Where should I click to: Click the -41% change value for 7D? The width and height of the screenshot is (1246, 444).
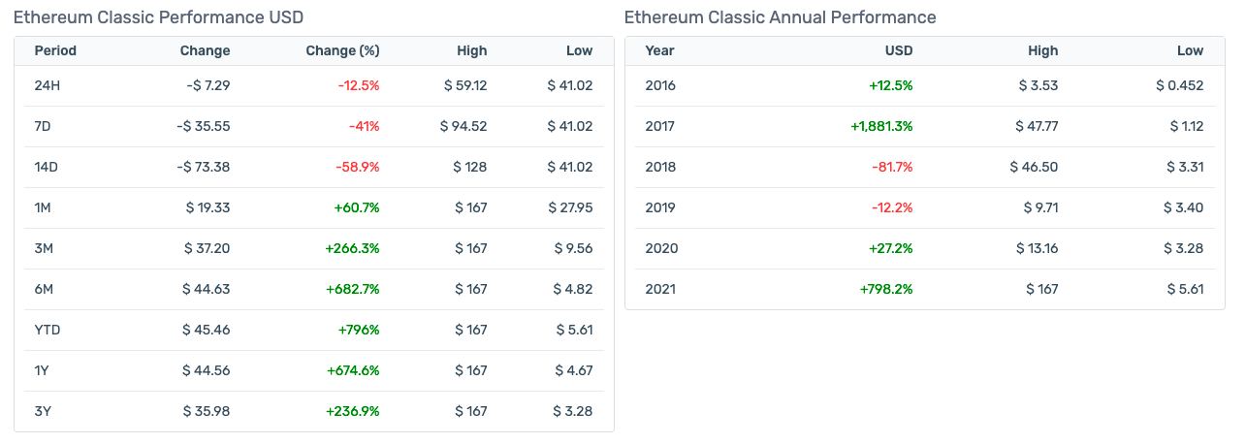pos(364,126)
